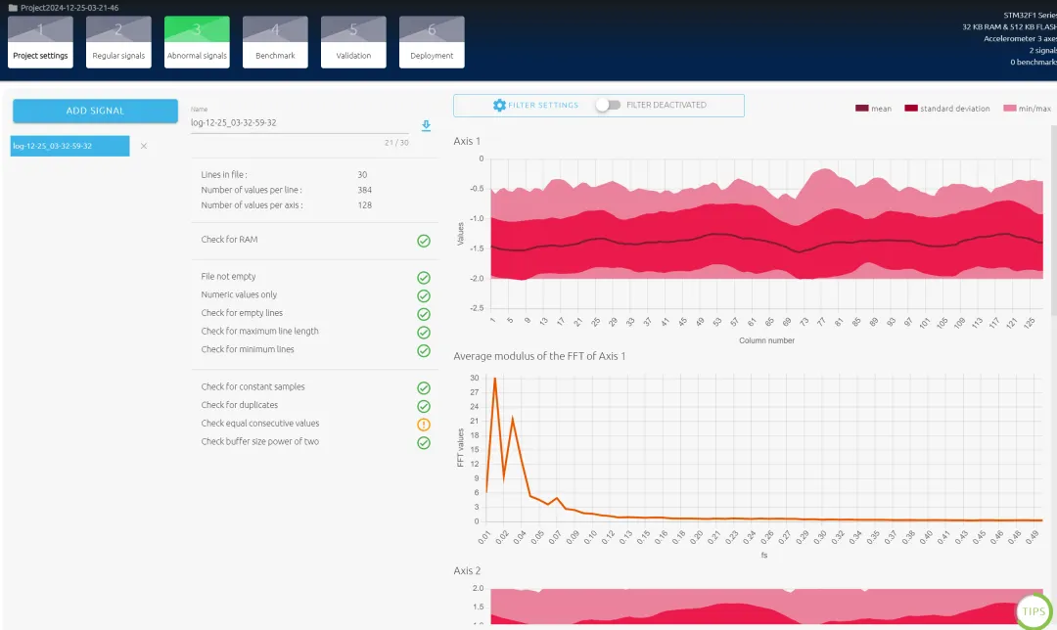Open the Benchmark step
Image resolution: width=1057 pixels, height=630 pixels.
coord(275,42)
